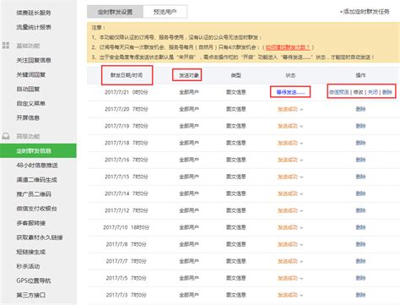Expand the 发送成功 arrow on the 2017/7/18 row
Viewport: 400px width, 305px height.
(x=301, y=144)
